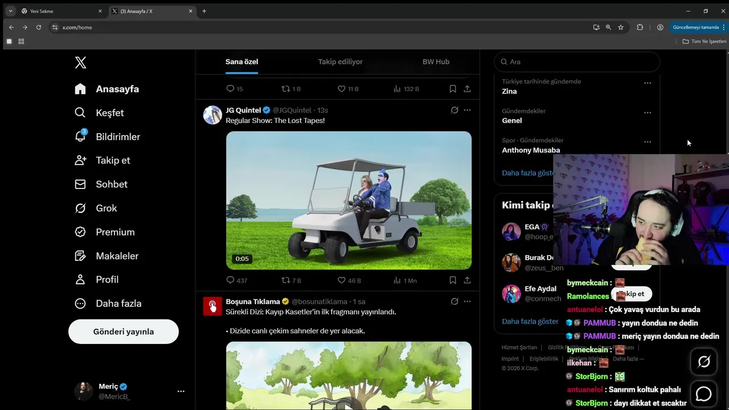Open Takip et in sidebar
The width and height of the screenshot is (729, 410).
point(103,161)
